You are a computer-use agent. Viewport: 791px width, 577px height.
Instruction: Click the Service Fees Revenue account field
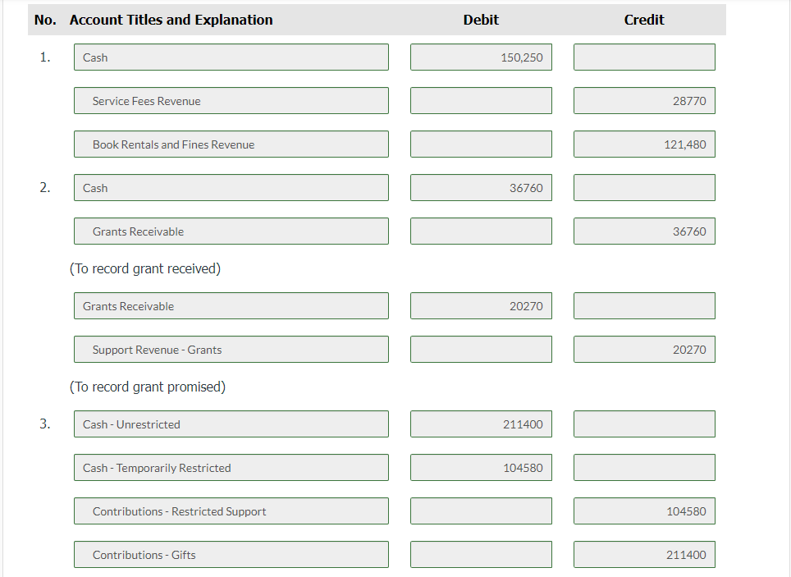[x=231, y=100]
